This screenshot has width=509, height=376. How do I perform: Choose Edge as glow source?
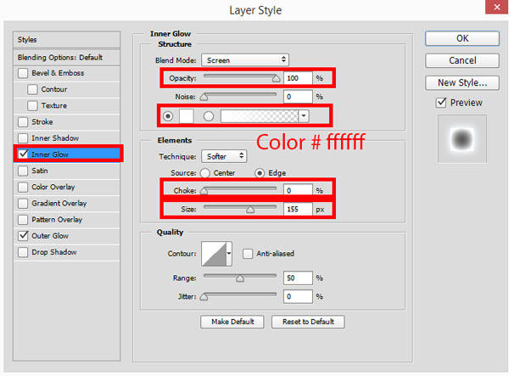260,173
